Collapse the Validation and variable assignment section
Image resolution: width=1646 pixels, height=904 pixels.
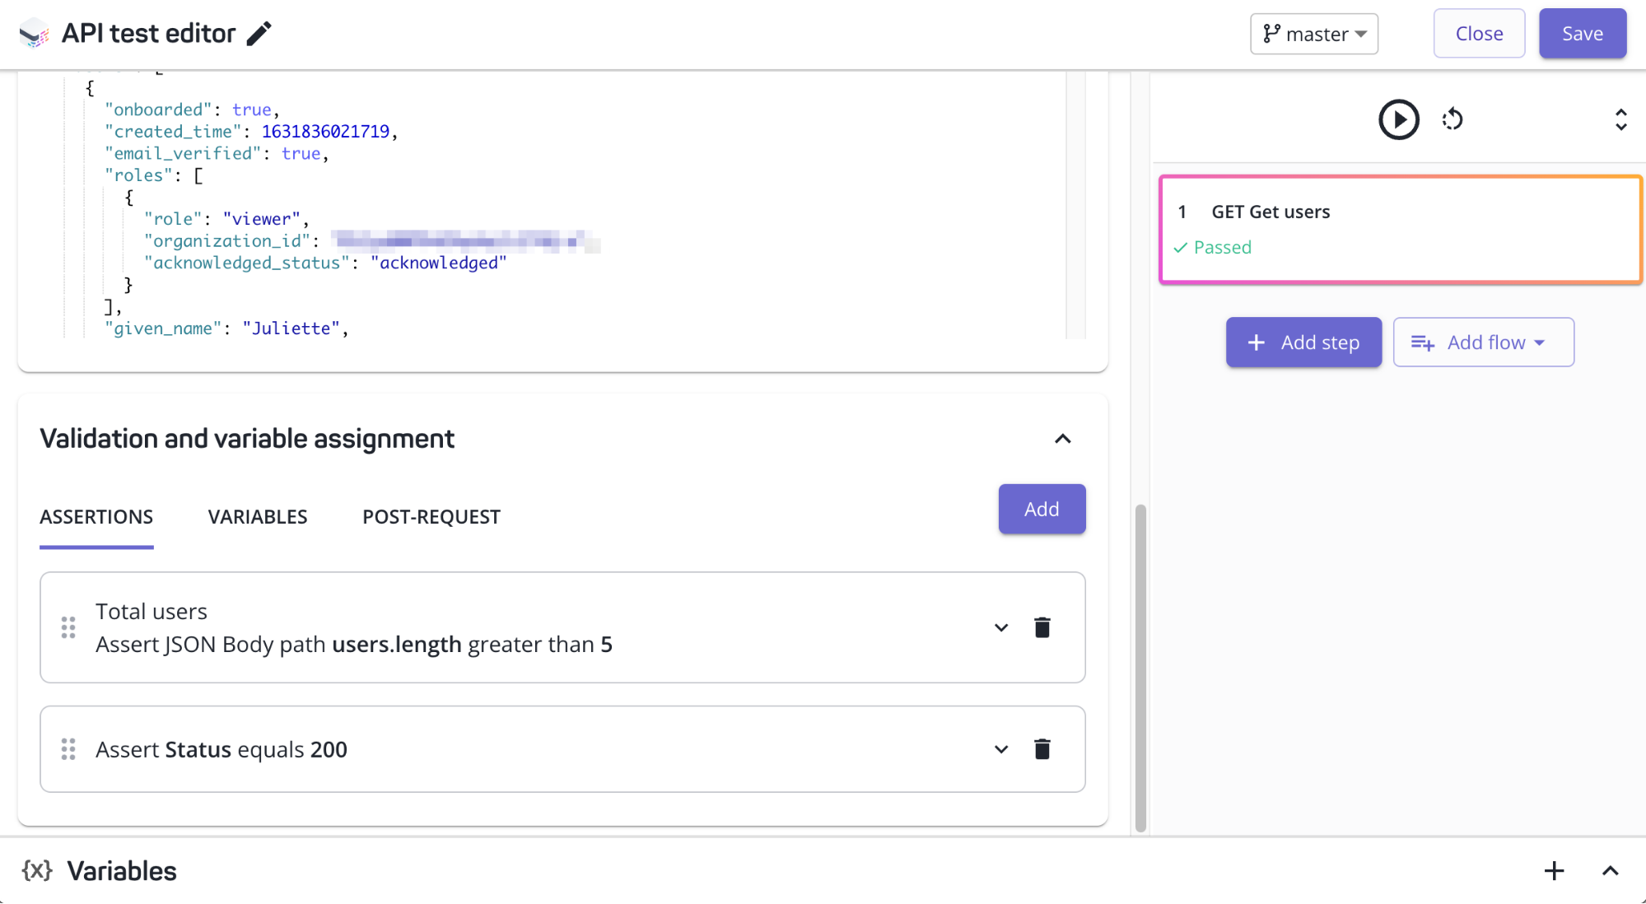1063,439
